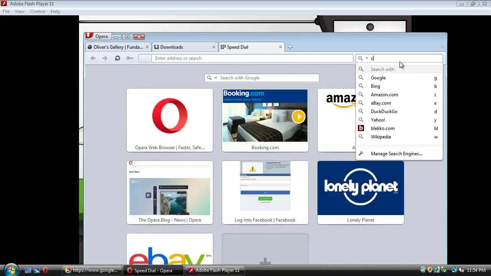Screen dimensions: 491x276
Task: Switch to the google.com Chrome taskbar button
Action: (x=92, y=270)
